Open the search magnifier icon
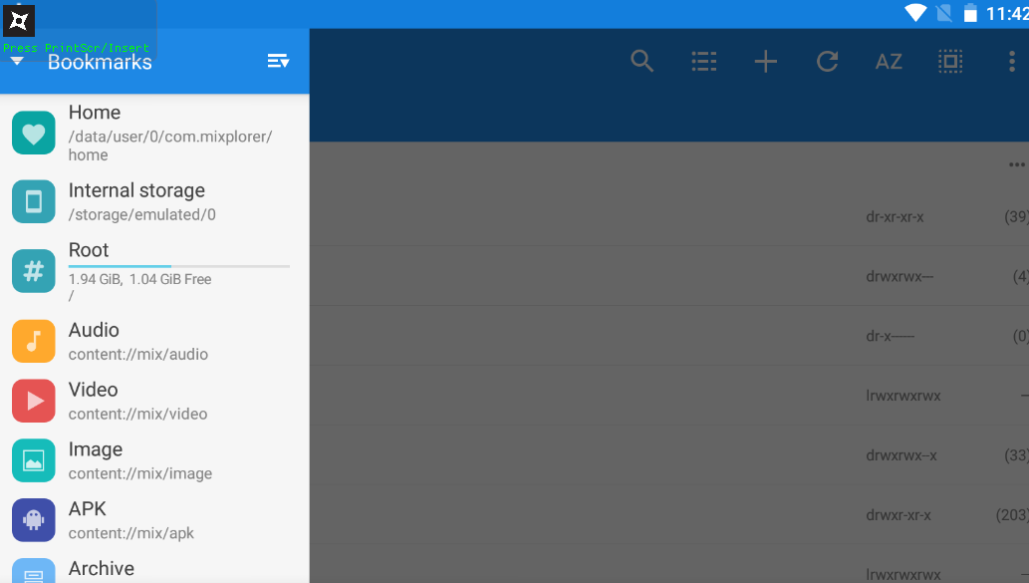The height and width of the screenshot is (583, 1029). (643, 62)
